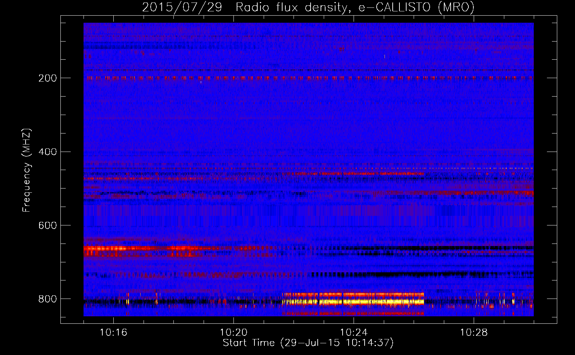Click the 10:24 time tick label
The width and height of the screenshot is (575, 355).
pos(354,333)
